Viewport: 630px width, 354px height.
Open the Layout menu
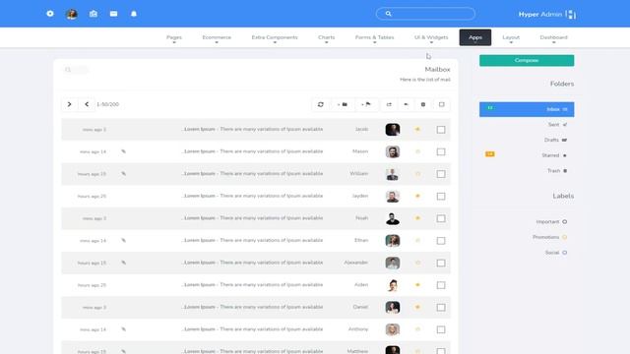click(511, 37)
